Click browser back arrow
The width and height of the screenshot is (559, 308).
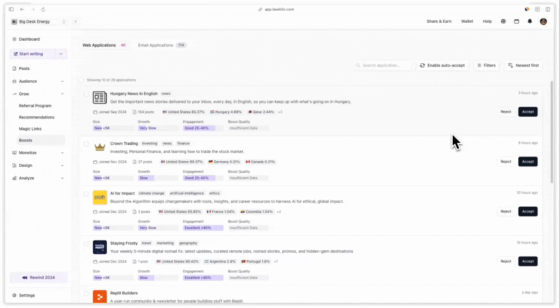pos(22,9)
